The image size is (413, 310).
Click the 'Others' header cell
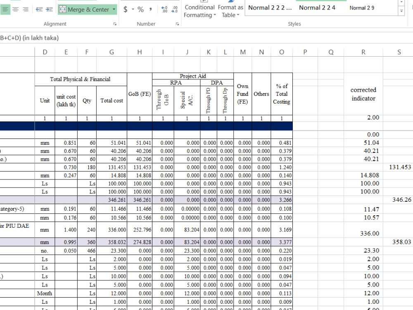(261, 94)
